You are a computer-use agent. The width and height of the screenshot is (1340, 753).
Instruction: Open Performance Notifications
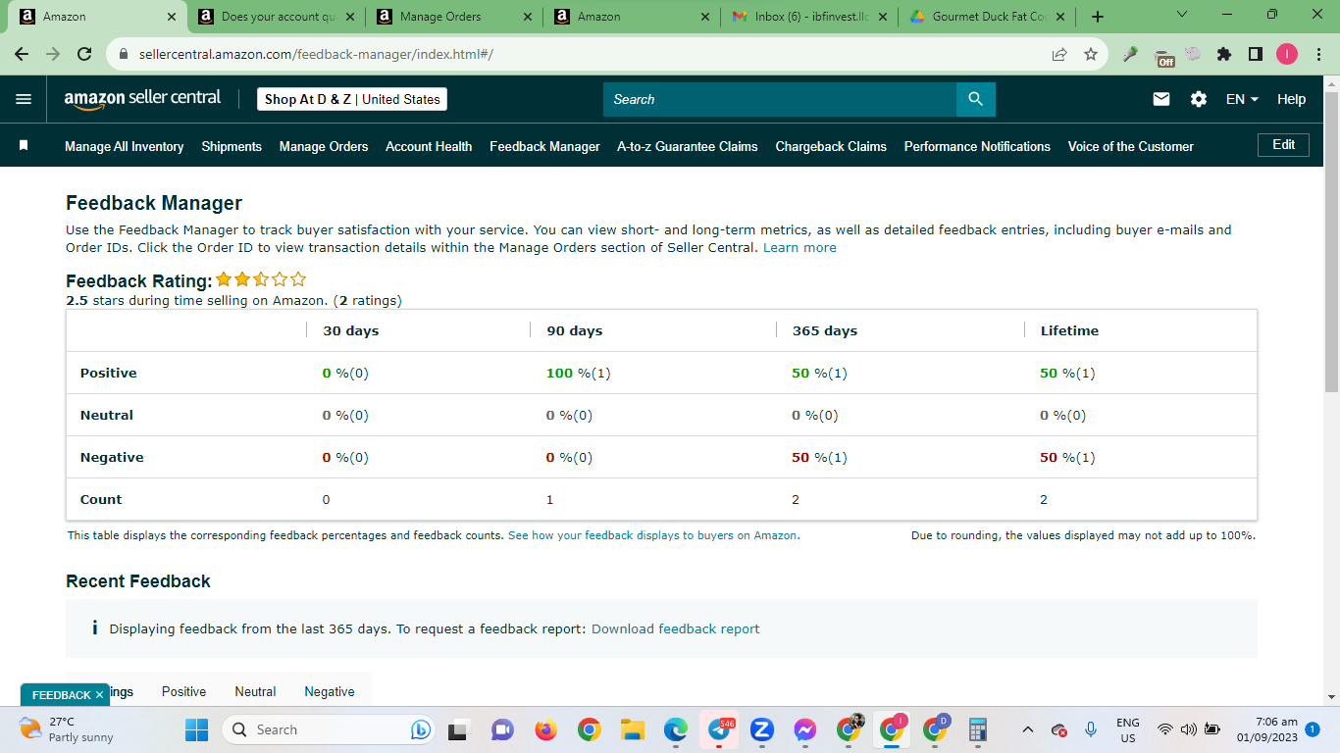977,146
